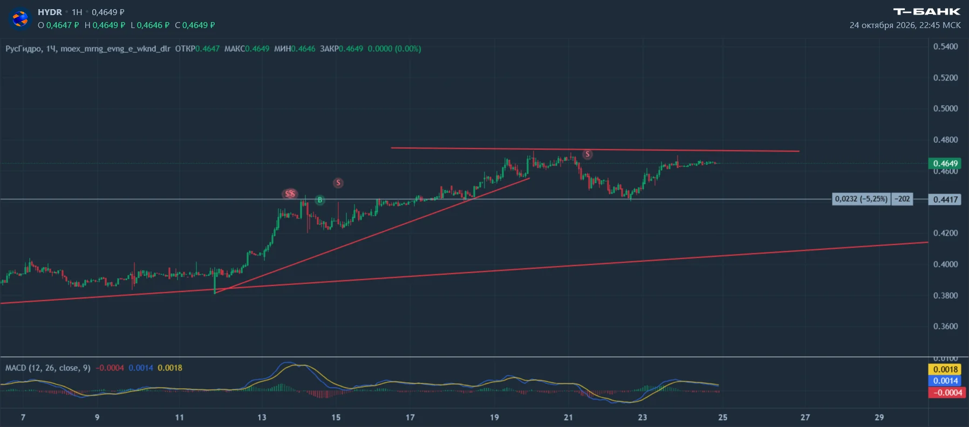The height and width of the screenshot is (427, 969).
Task: Click the ЗАКР0.4649 close value in legend
Action: 342,49
